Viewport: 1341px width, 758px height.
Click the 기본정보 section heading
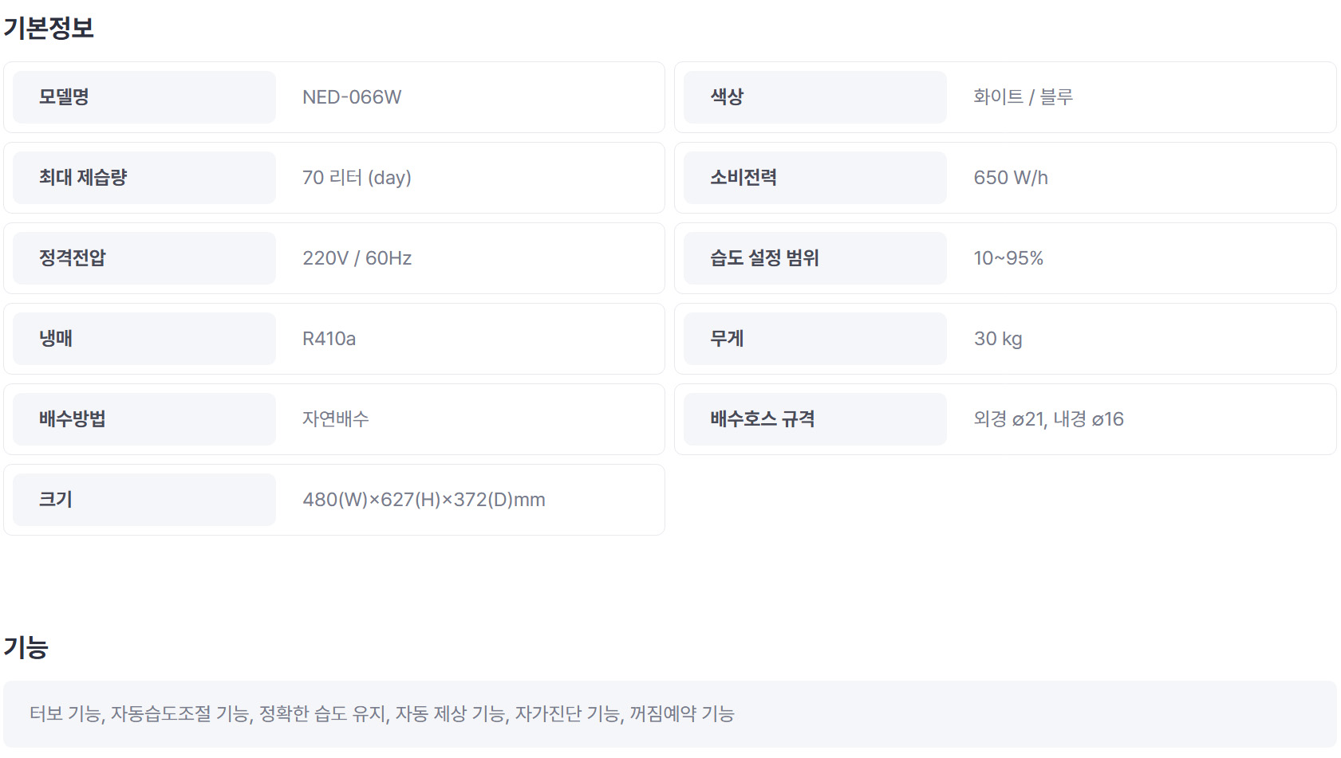pos(49,28)
